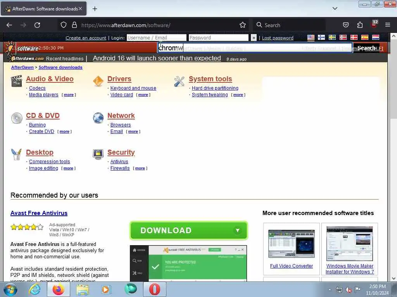Screen dimensions: 397x297
Task: Select the Swedish flag language
Action: [x=332, y=38]
